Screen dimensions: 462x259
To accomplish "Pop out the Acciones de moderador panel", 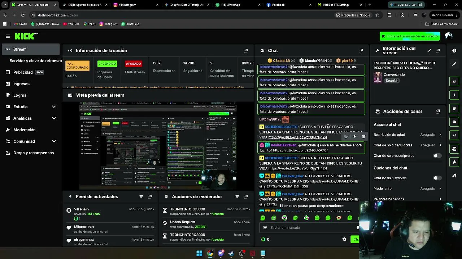I will [246, 197].
